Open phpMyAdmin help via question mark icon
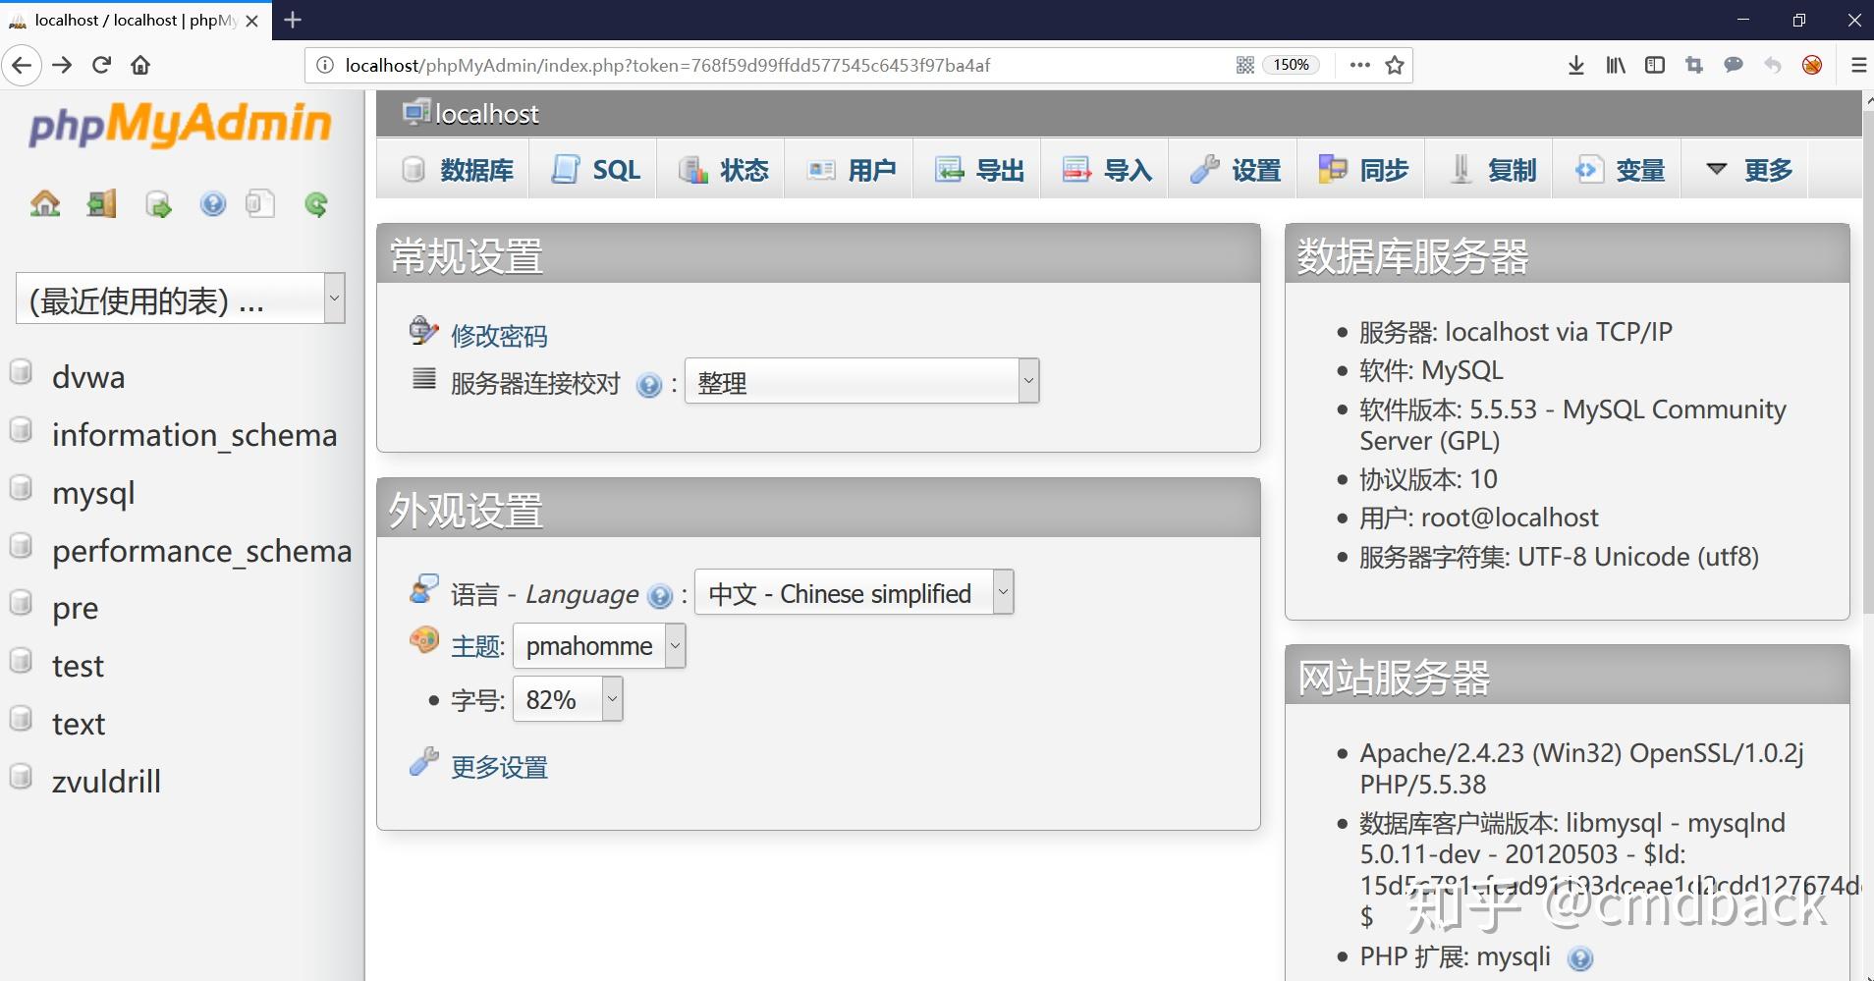The height and width of the screenshot is (981, 1874). [x=212, y=203]
